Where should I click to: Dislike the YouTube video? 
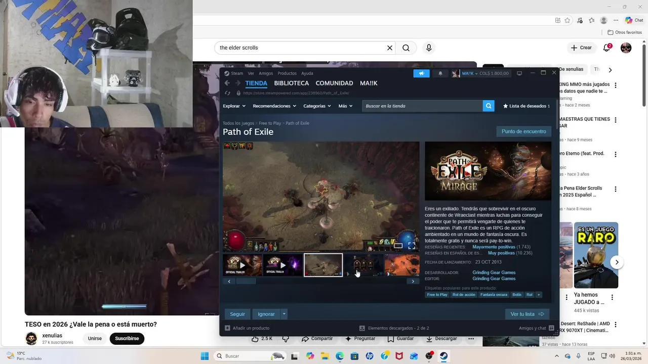click(x=286, y=339)
